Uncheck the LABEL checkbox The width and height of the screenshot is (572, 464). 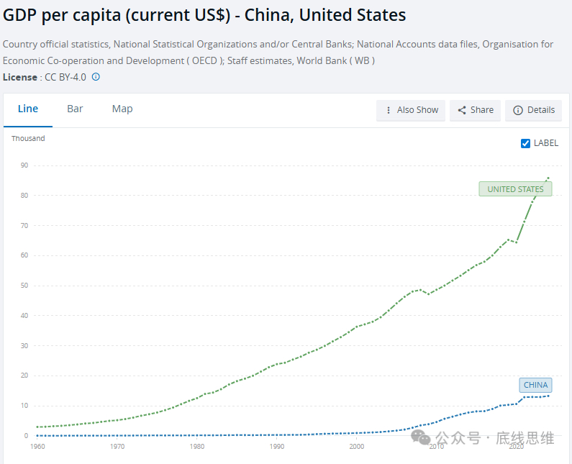(x=525, y=143)
